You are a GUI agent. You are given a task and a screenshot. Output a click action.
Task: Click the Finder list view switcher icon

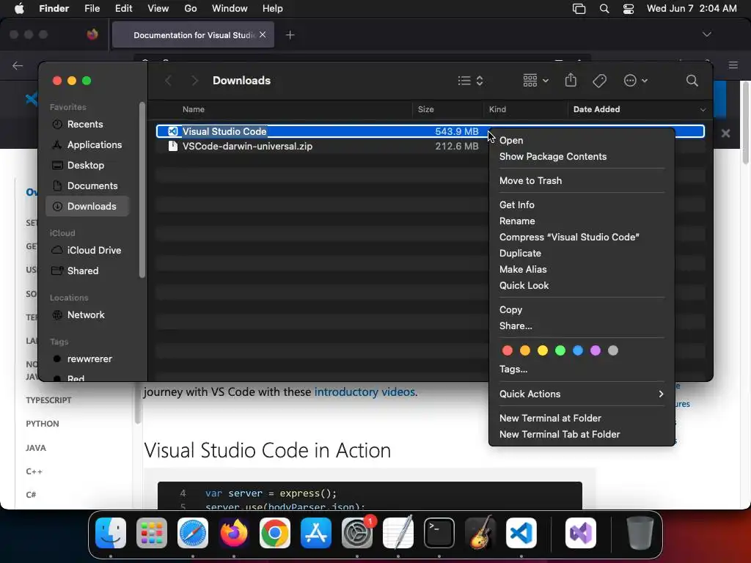click(470, 81)
